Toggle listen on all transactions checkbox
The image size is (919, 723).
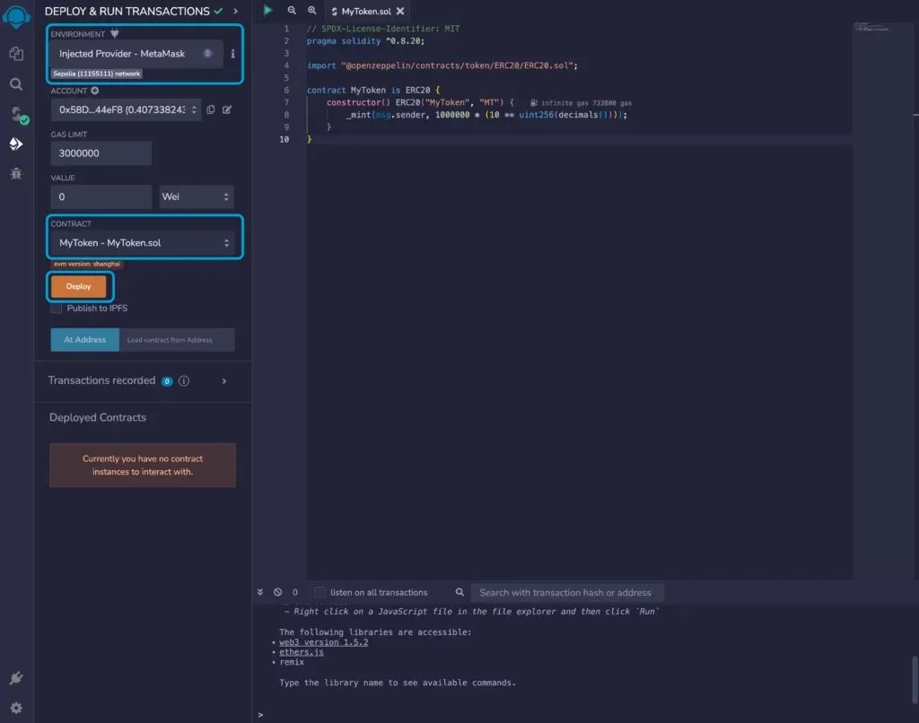tap(319, 592)
